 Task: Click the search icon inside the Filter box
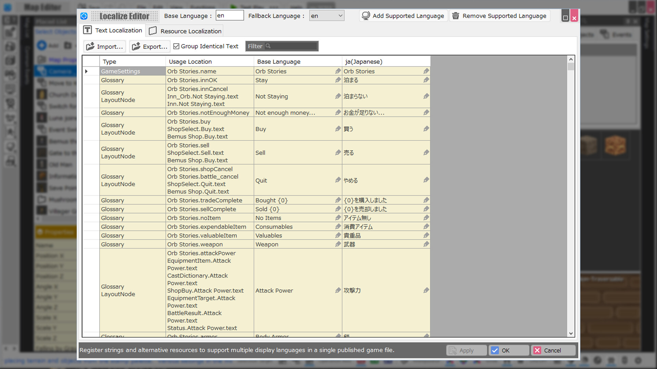tap(268, 46)
